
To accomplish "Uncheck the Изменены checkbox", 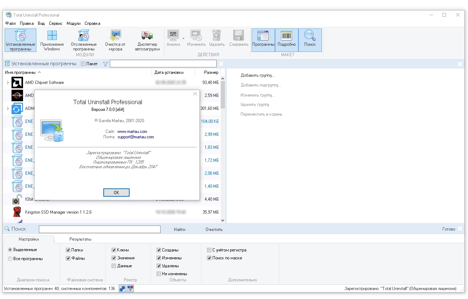I will coord(159,258).
